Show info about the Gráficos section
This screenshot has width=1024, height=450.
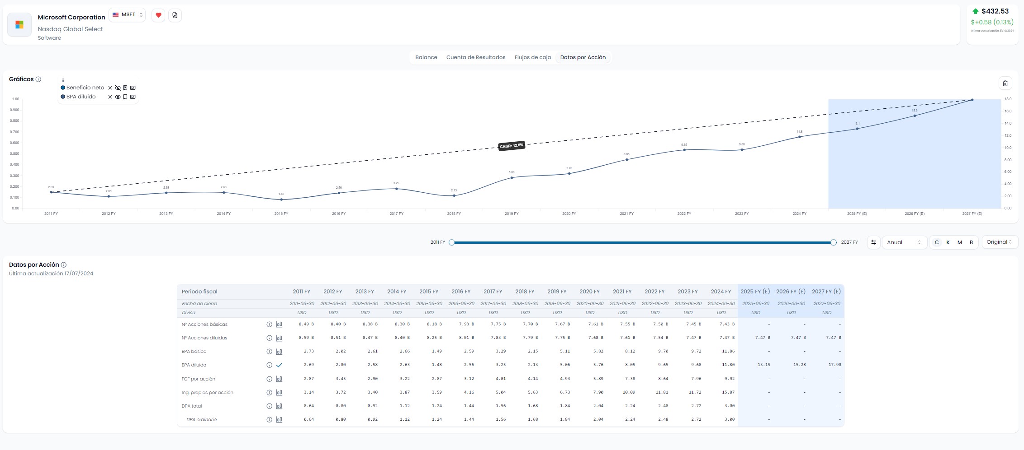[38, 79]
